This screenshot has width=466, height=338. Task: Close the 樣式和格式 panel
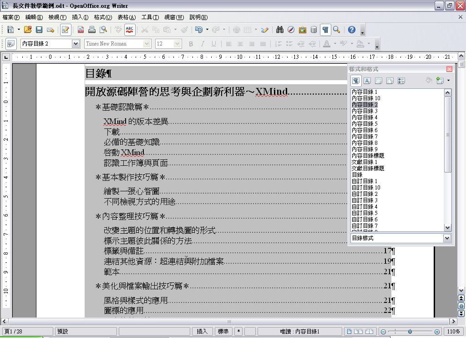pyautogui.click(x=449, y=69)
